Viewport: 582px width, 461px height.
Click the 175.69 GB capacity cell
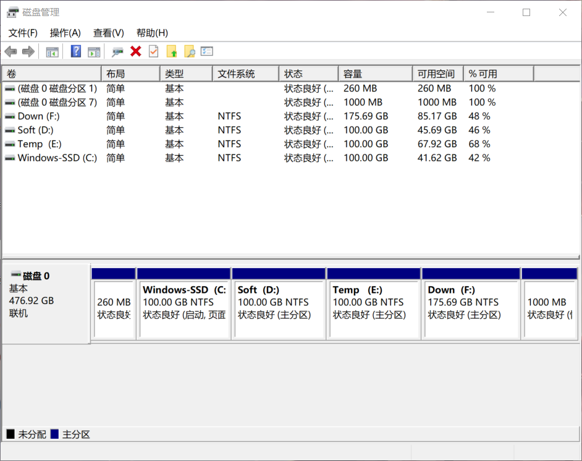click(x=366, y=116)
